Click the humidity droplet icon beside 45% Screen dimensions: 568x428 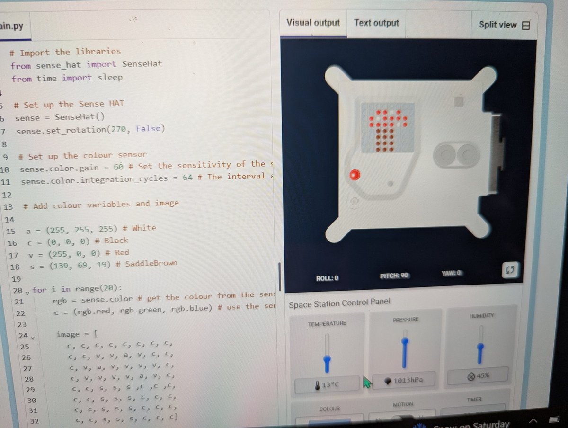pyautogui.click(x=470, y=376)
